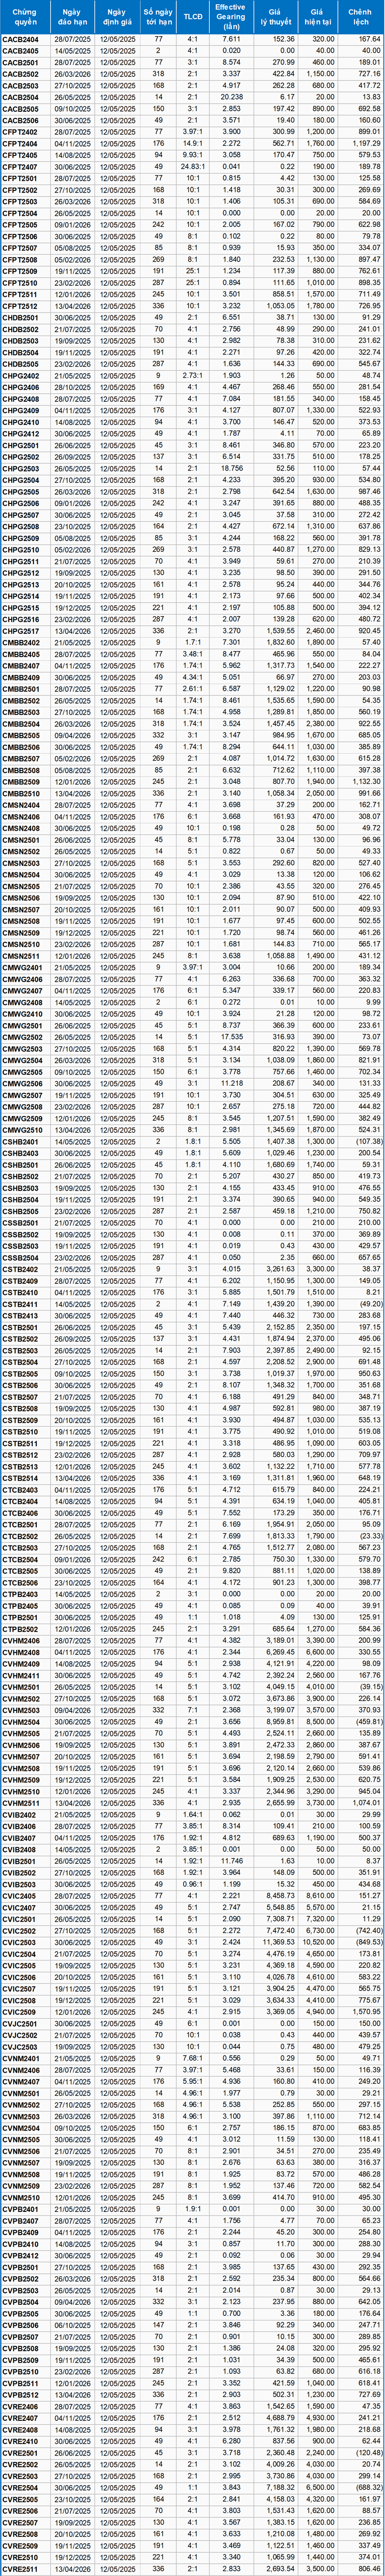Select gearing 18.756 in CHPG2503 row
The image size is (385, 2576).
[231, 469]
